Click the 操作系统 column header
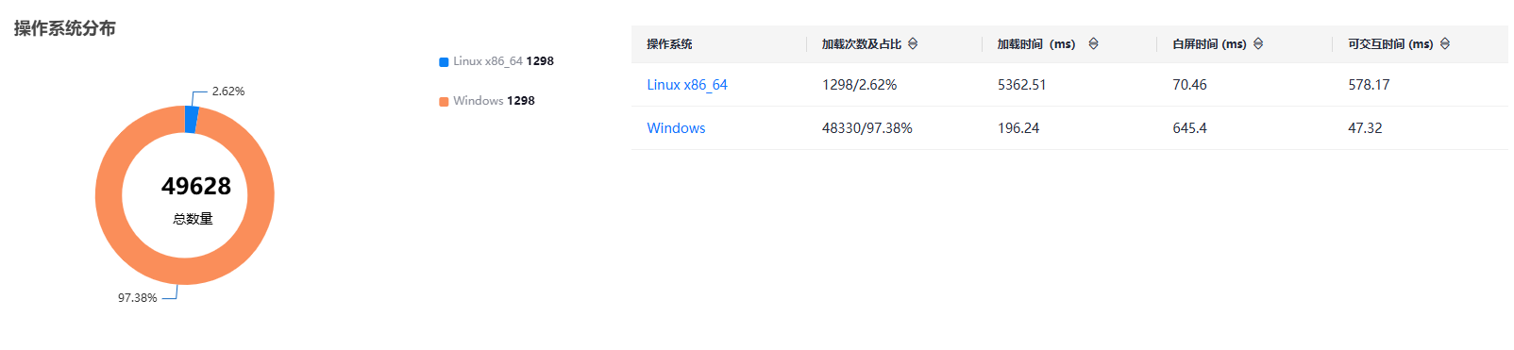 click(x=669, y=44)
